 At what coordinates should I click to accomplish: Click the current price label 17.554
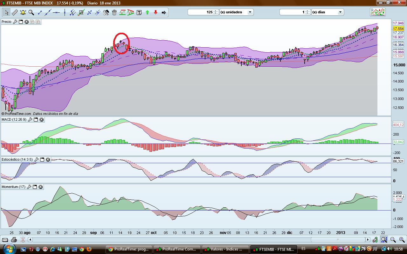(x=398, y=29)
